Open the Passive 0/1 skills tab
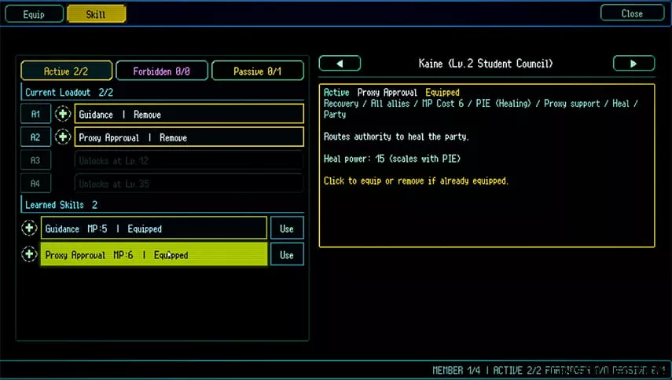672x380 pixels. coord(258,71)
